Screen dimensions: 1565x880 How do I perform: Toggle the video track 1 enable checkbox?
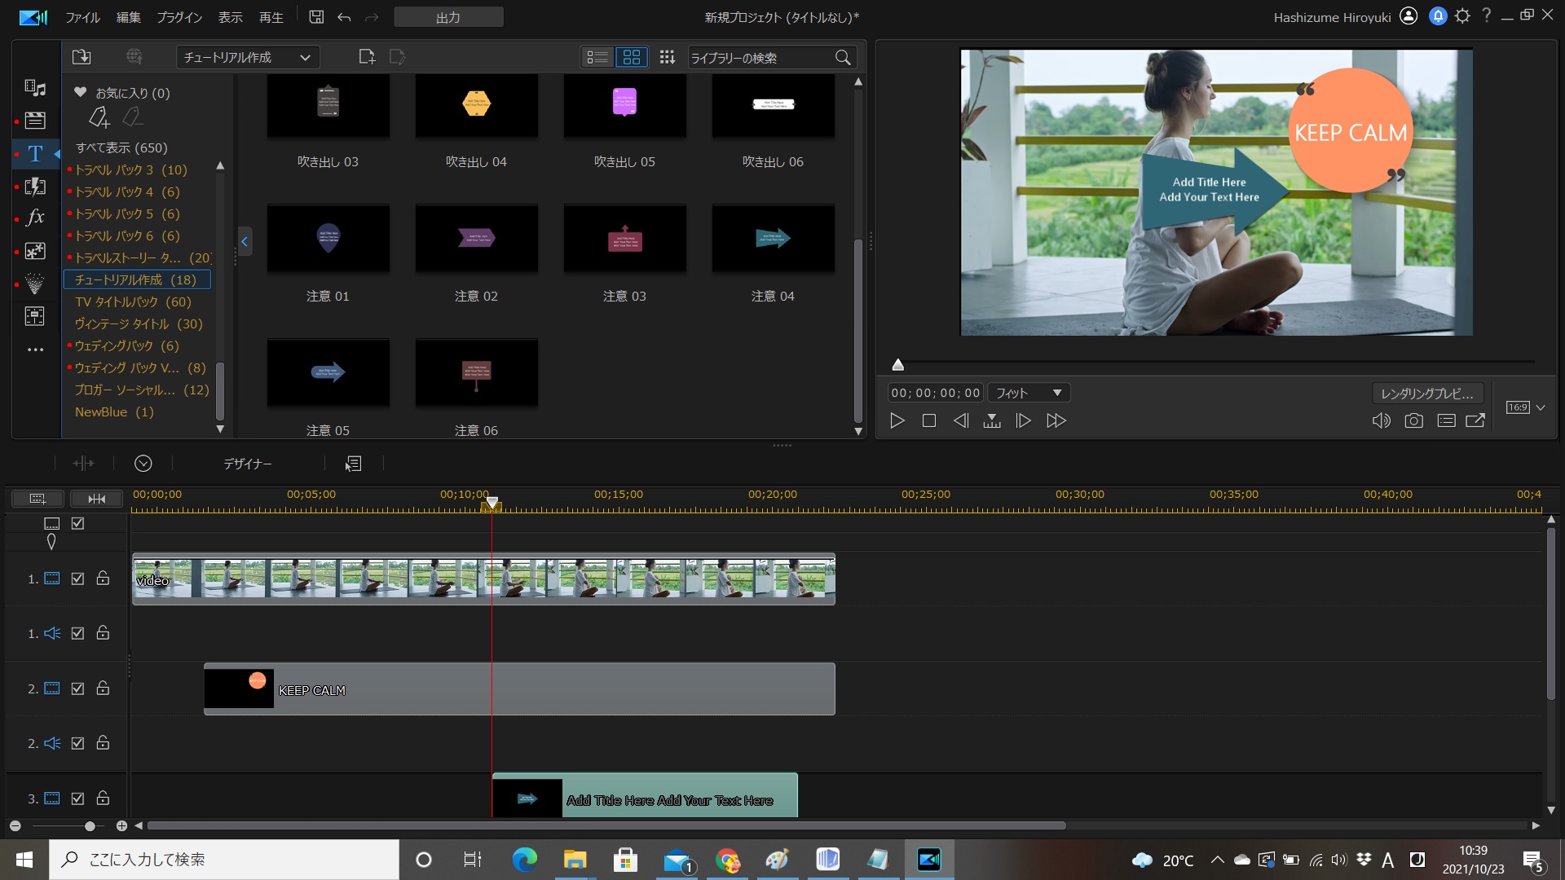coord(77,579)
